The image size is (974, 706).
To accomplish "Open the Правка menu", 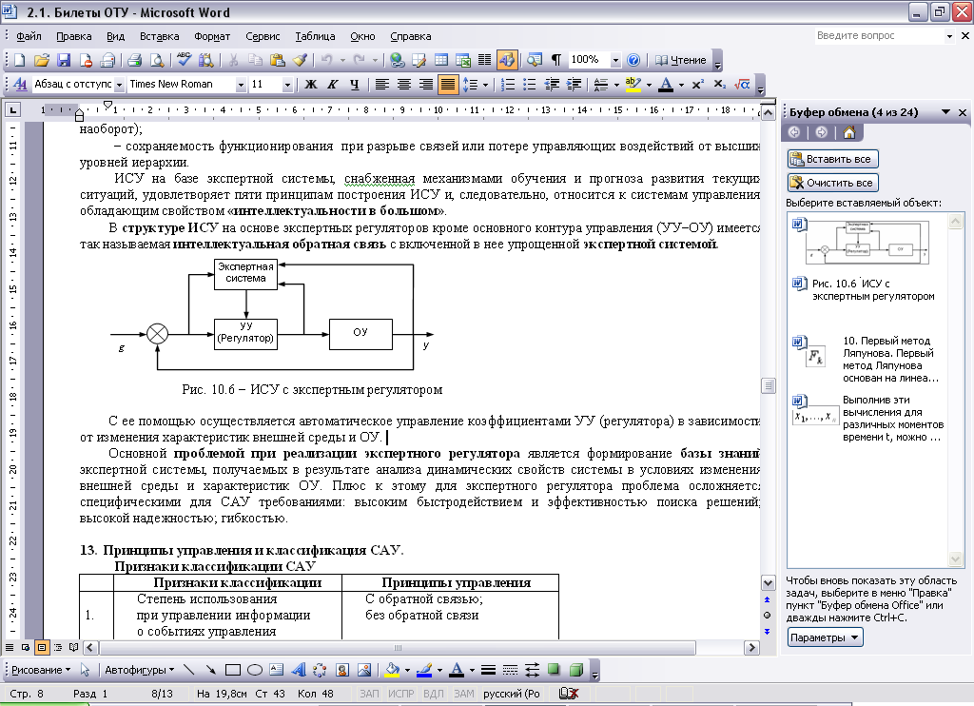I will 74,36.
